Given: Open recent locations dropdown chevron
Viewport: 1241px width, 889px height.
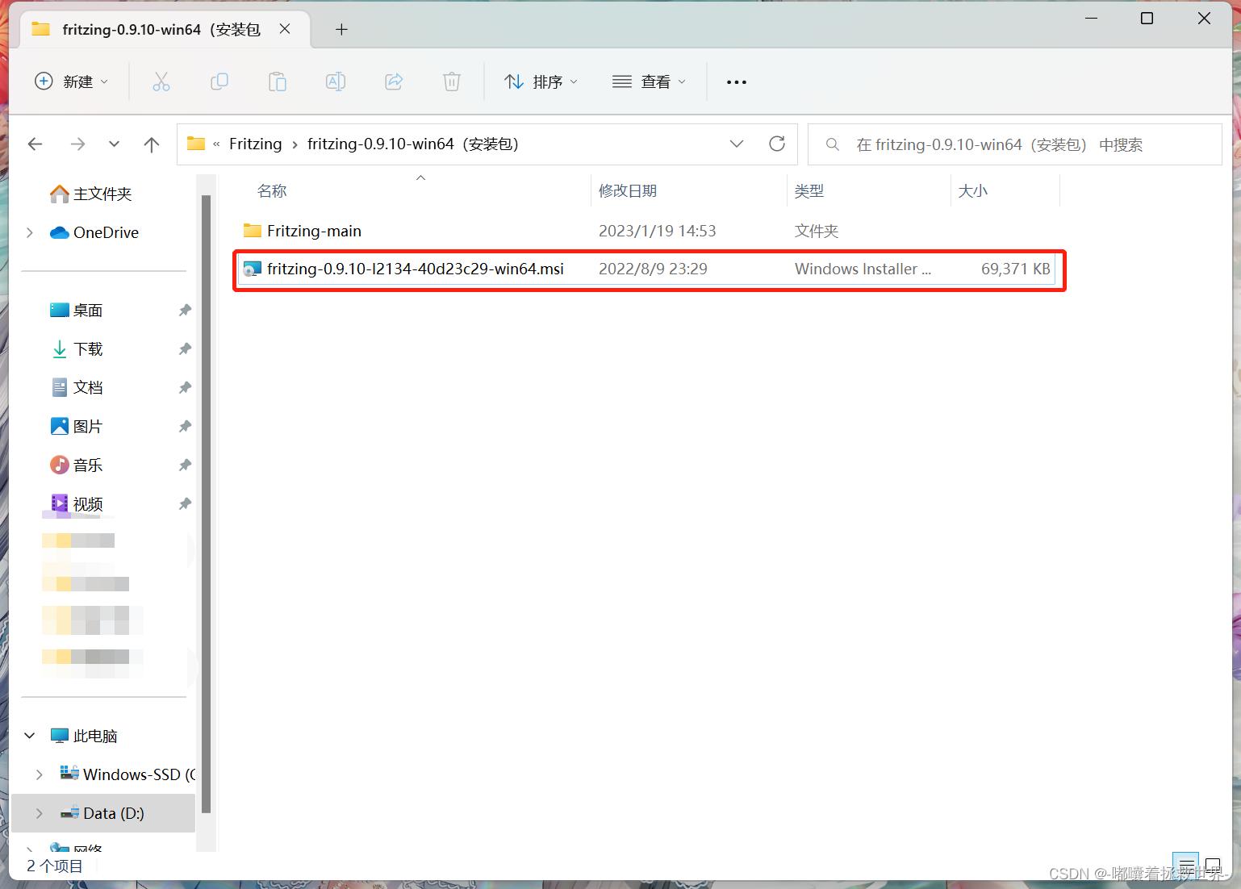Looking at the screenshot, I should pyautogui.click(x=114, y=144).
